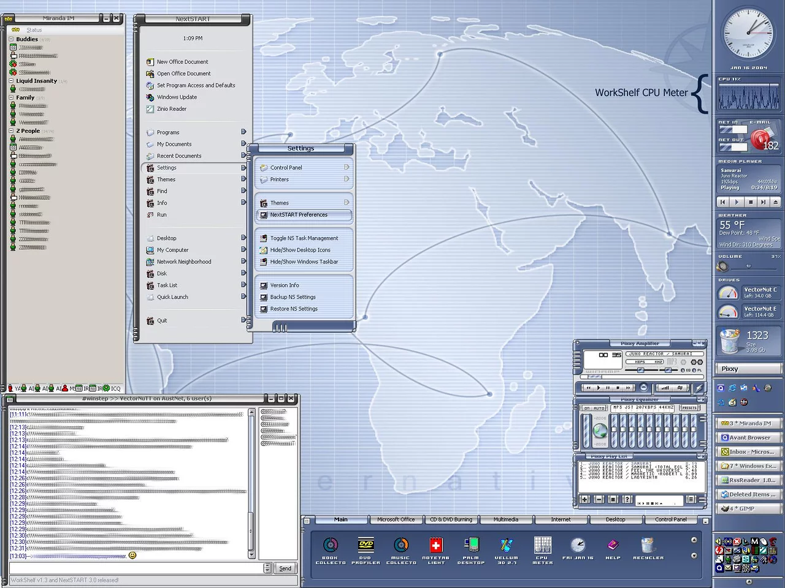
Task: Adjust the sidebar Volume slider
Action: [748, 266]
